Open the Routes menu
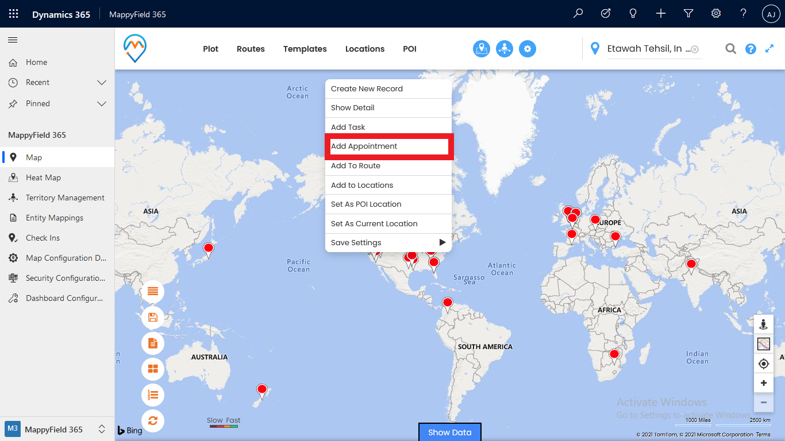 251,49
